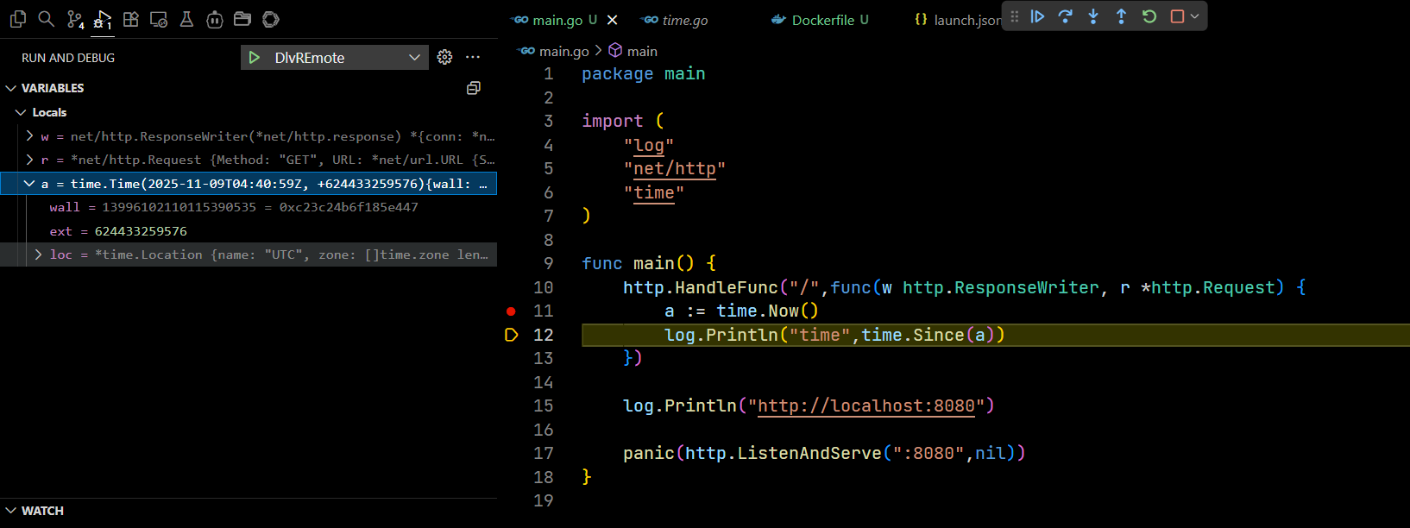
Task: Switch to the time.go tab
Action: [684, 20]
